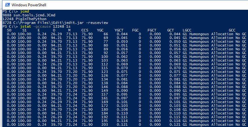Click the YGC value 169
This screenshot has height=127, width=248.
click(105, 102)
